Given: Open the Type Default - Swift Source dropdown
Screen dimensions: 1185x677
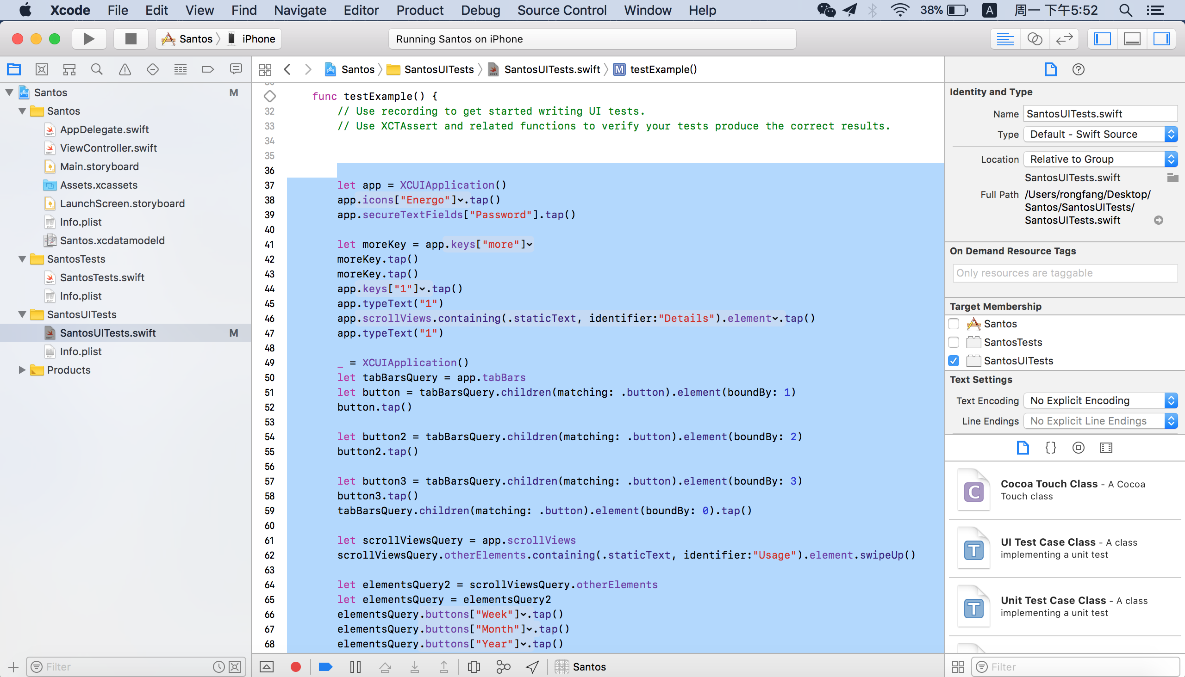Looking at the screenshot, I should coord(1100,135).
